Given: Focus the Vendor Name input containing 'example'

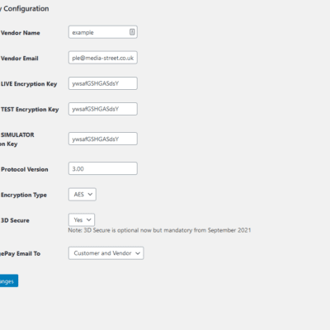Looking at the screenshot, I should pos(103,32).
